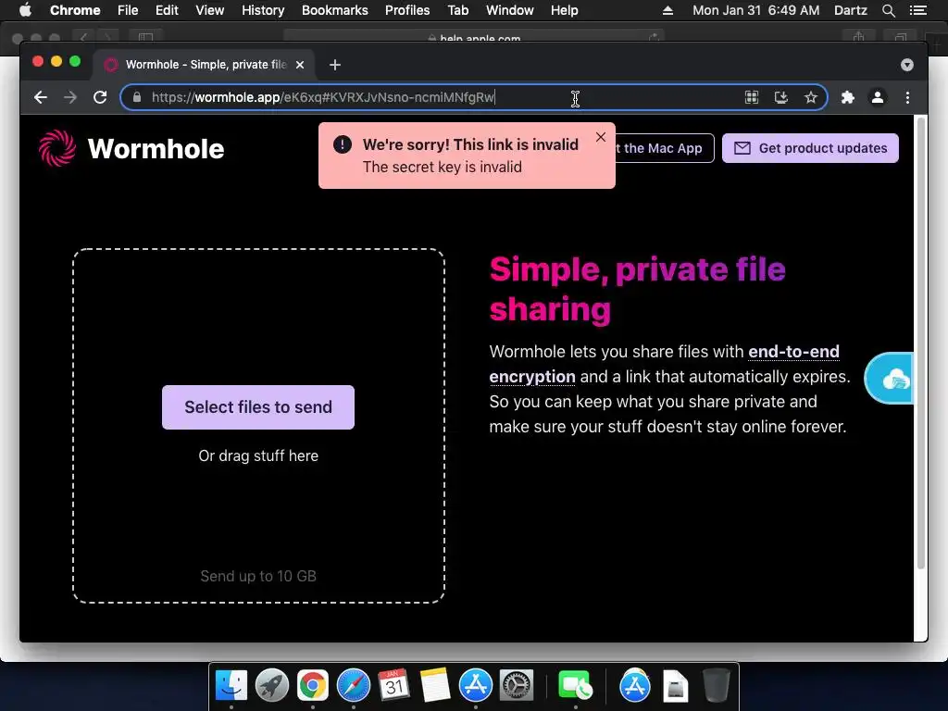Open Notification Center list icon

tap(918, 10)
